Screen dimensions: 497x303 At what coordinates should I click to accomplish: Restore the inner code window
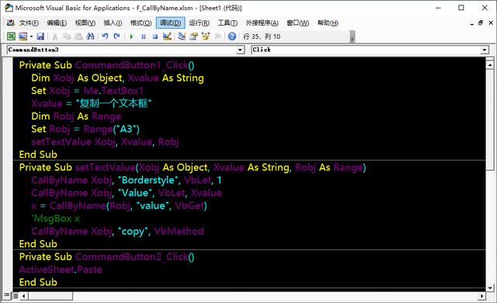(481, 23)
